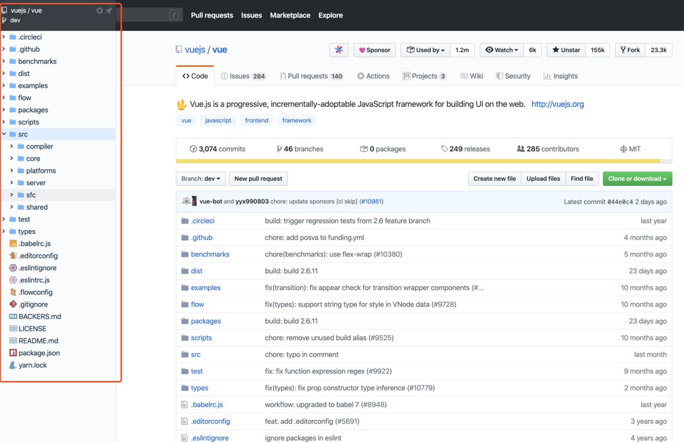Open the Clone or download dropdown

pos(637,179)
